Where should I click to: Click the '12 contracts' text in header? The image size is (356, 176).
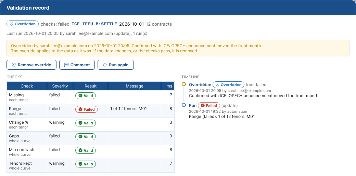159,24
